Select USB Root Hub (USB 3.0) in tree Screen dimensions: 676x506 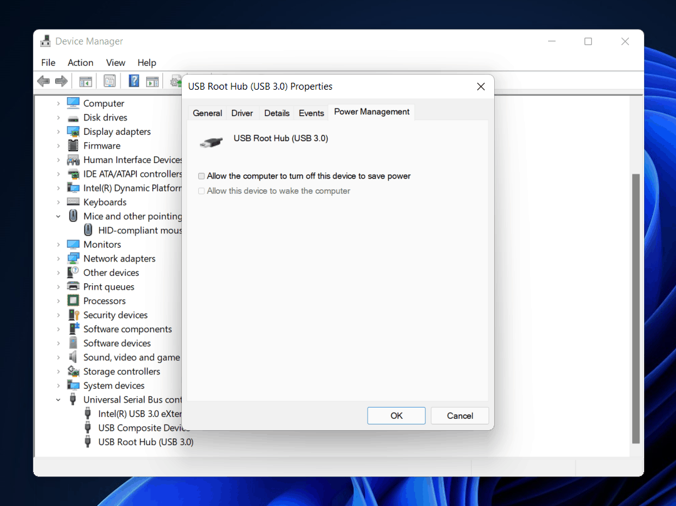click(145, 442)
